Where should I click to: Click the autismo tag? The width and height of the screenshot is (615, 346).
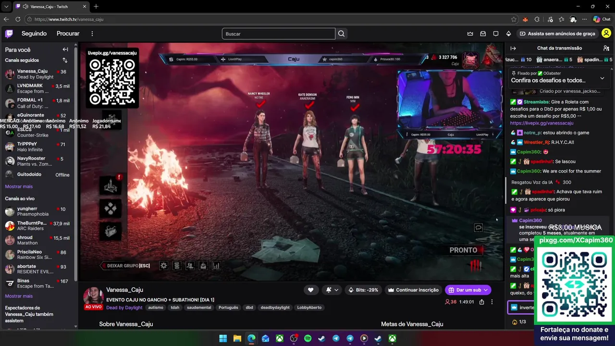156,308
